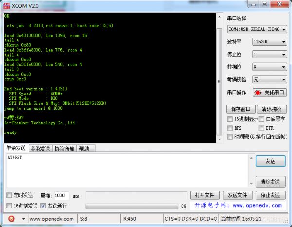The width and height of the screenshot is (292, 227).
Task: Switch to the 多条发送 tab
Action: [40, 149]
